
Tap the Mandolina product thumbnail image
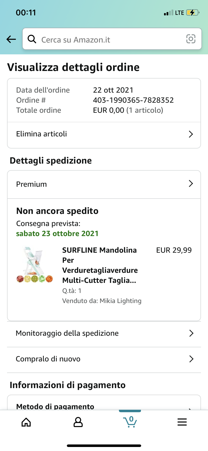[x=35, y=265]
